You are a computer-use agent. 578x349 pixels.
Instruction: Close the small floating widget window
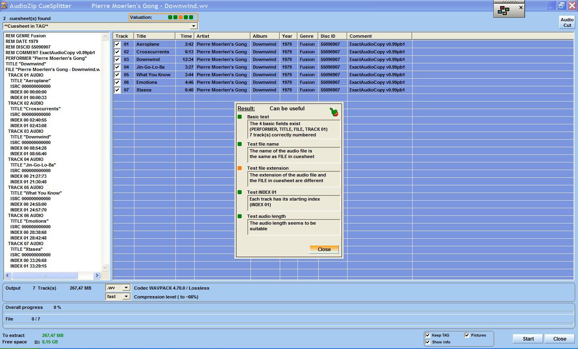(521, 8)
